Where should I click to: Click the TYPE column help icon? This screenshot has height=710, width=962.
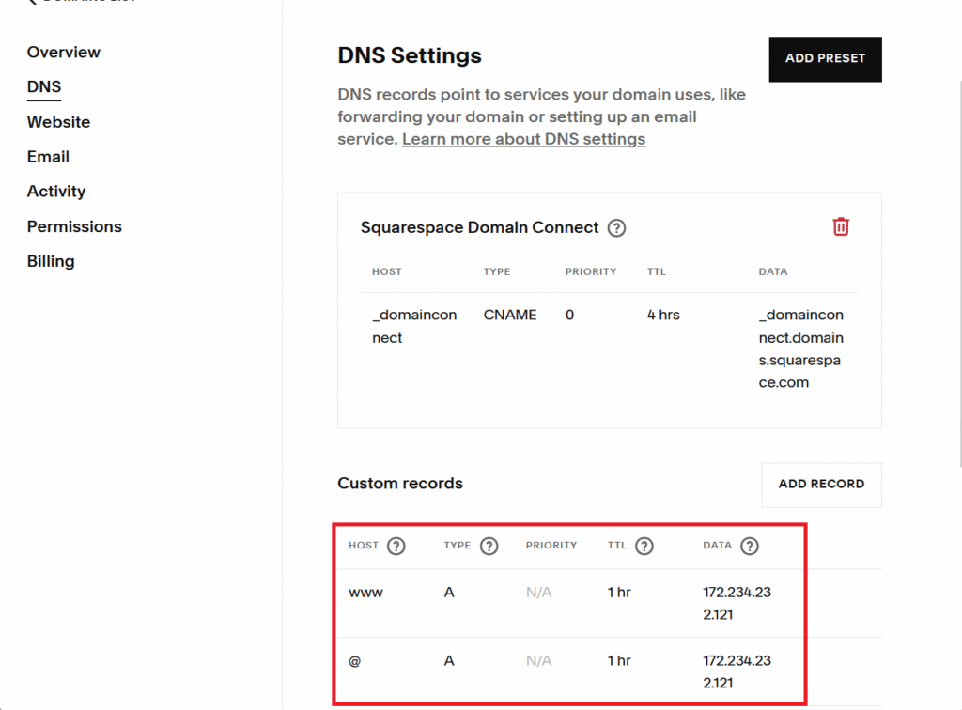coord(489,546)
